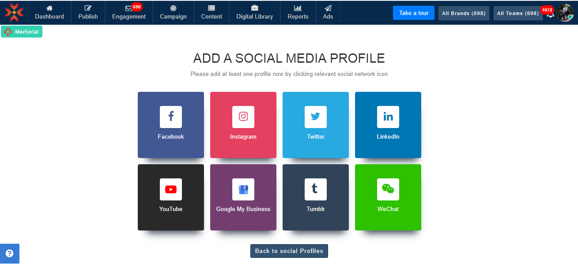
Task: Click the YouTube icon tile
Action: click(x=171, y=197)
